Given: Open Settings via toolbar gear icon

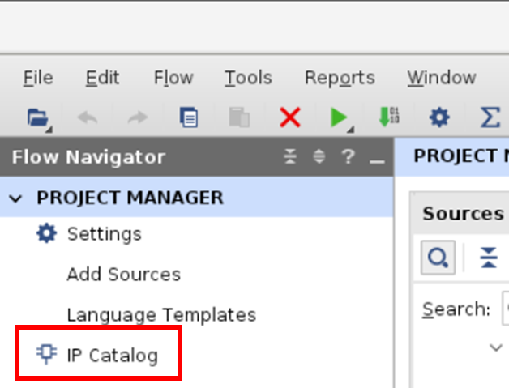Looking at the screenshot, I should (439, 118).
